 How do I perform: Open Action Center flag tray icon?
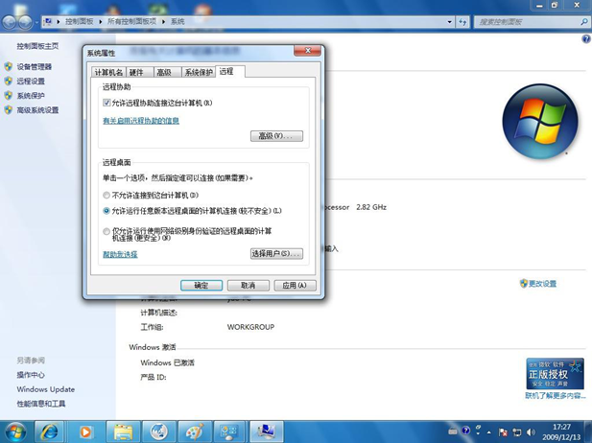click(x=503, y=432)
